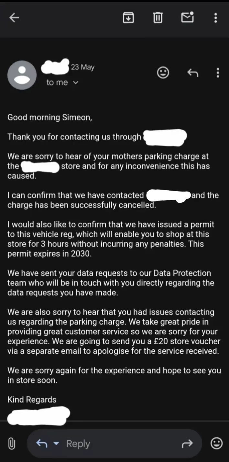The width and height of the screenshot is (229, 462).
Task: Attach a file with the paperclip icon
Action: pyautogui.click(x=11, y=444)
